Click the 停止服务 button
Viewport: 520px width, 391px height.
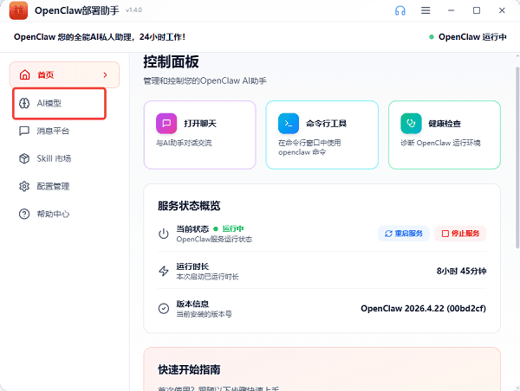460,234
